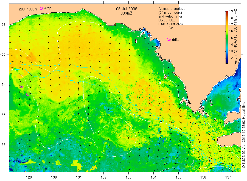This screenshot has width=247, height=181.
Task: Click the '200 1000m' depth label
Action: (x=28, y=9)
